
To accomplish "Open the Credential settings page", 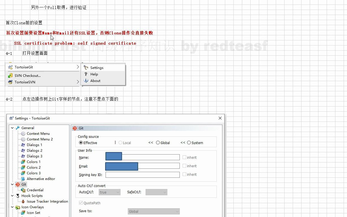I will pyautogui.click(x=35, y=190).
